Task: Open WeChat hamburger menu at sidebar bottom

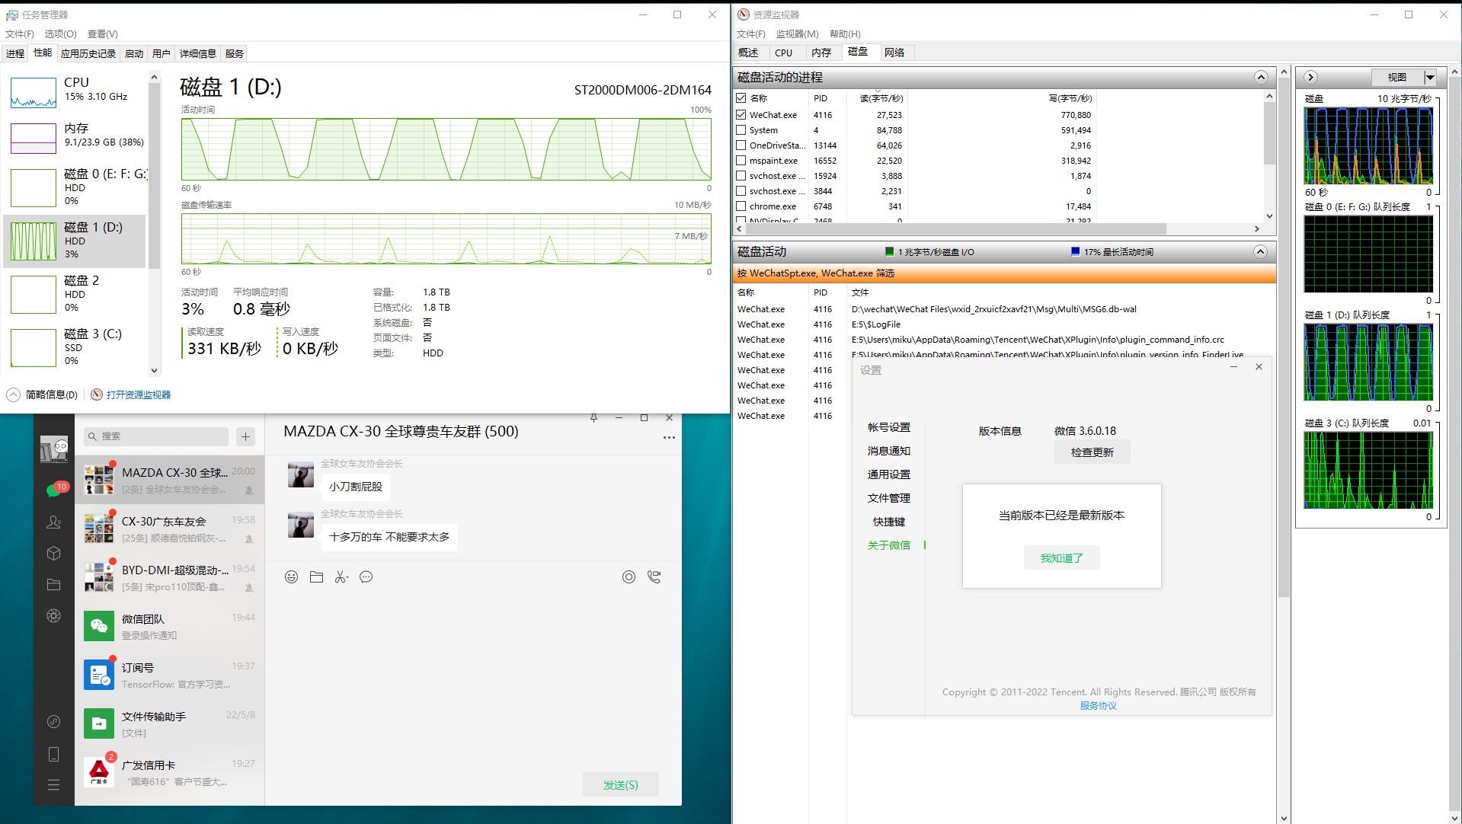Action: point(53,784)
